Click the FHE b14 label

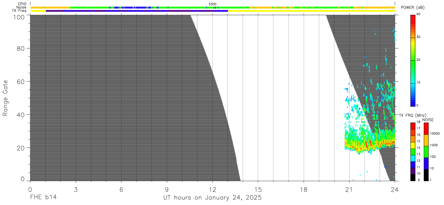click(x=43, y=198)
